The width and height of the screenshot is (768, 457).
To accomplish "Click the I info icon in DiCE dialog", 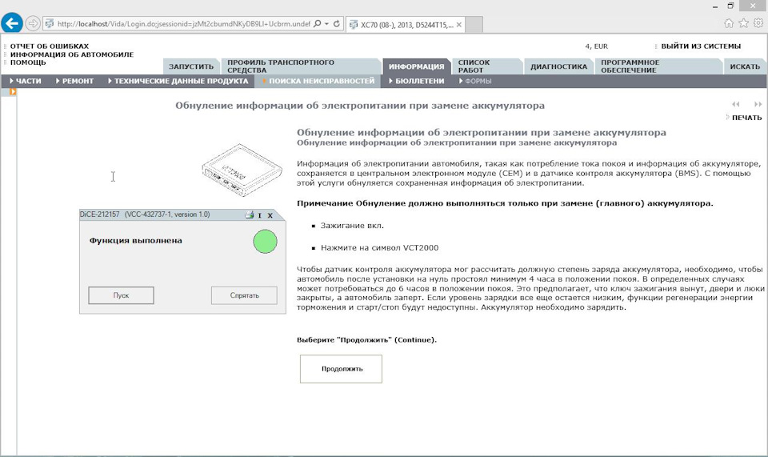I will point(260,215).
